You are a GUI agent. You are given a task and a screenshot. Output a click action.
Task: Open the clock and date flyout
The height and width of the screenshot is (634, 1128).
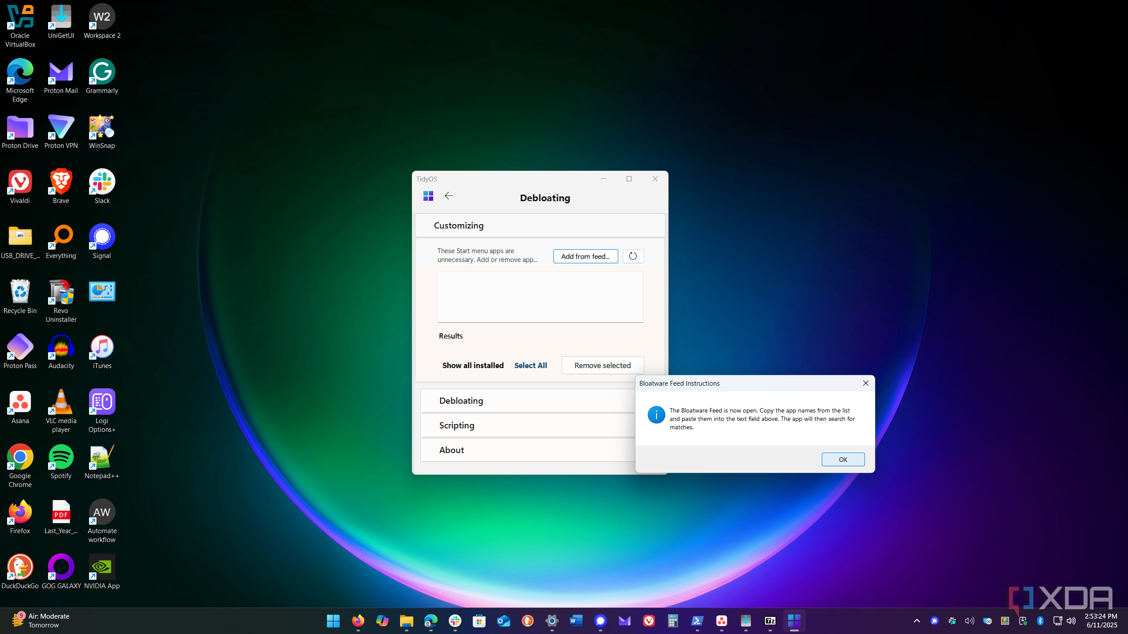[x=1101, y=620]
